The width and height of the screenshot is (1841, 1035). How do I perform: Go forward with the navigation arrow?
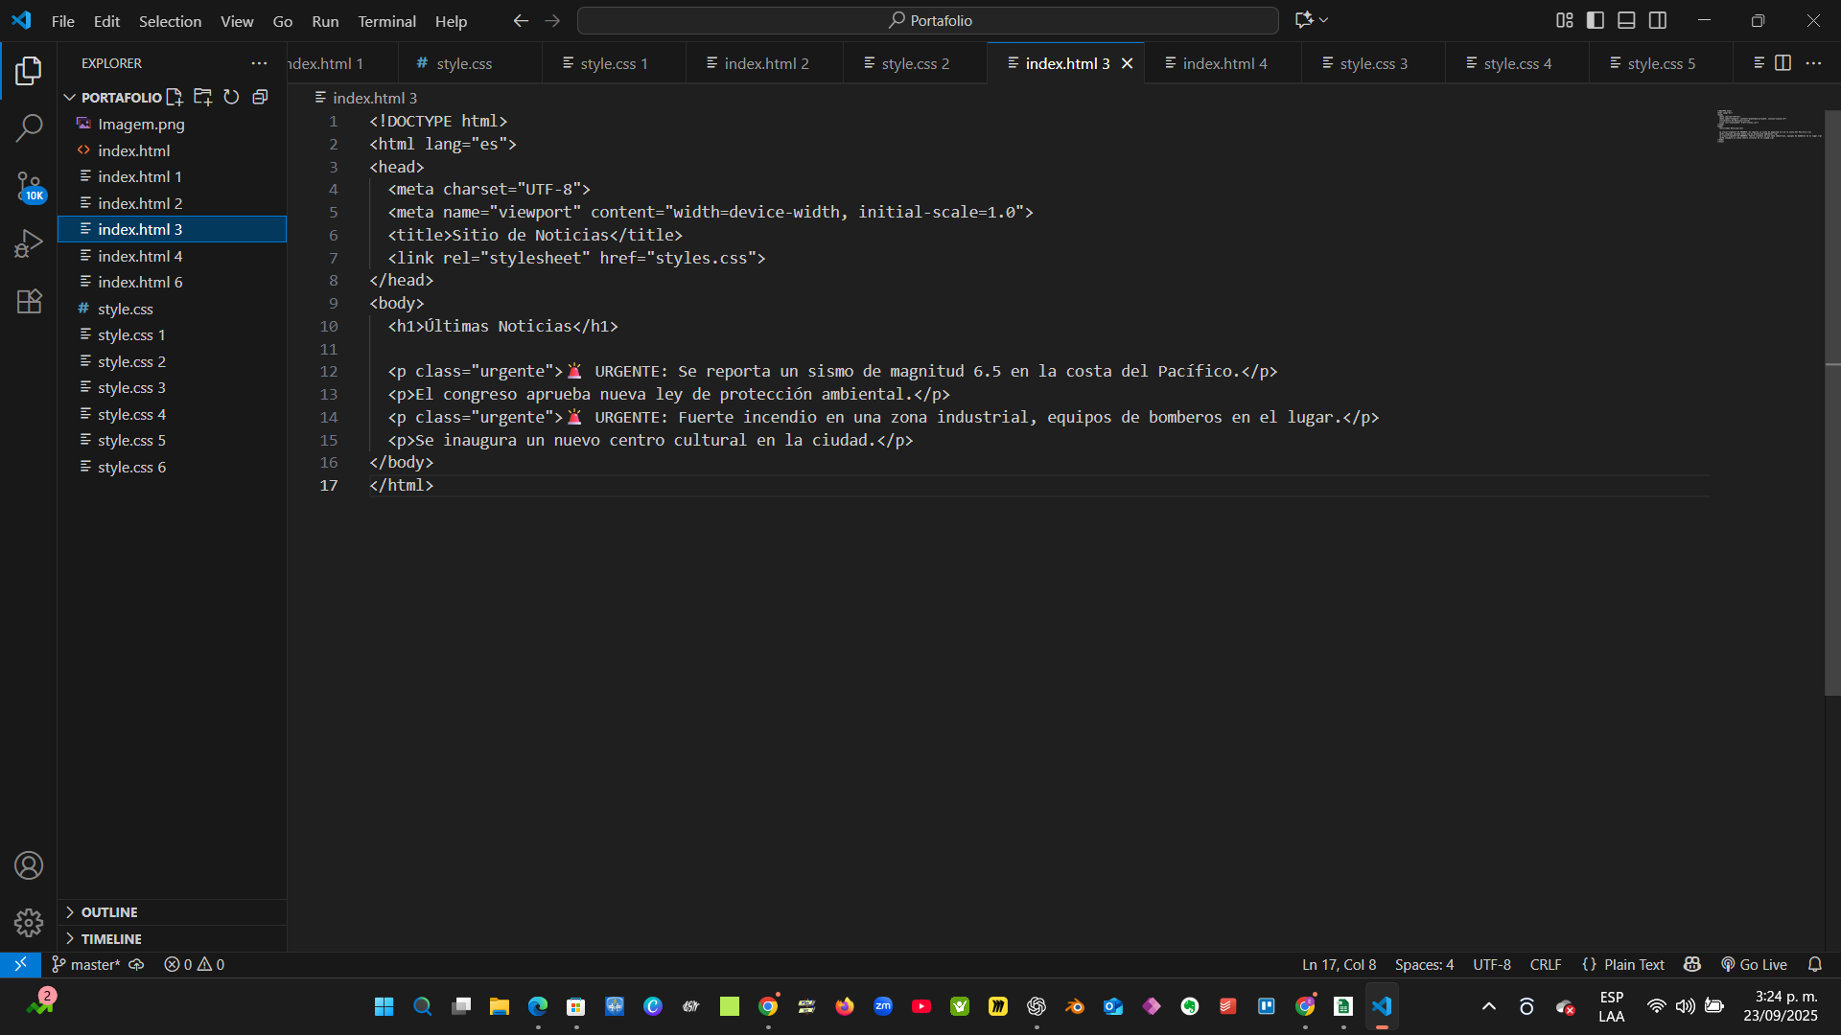[552, 20]
